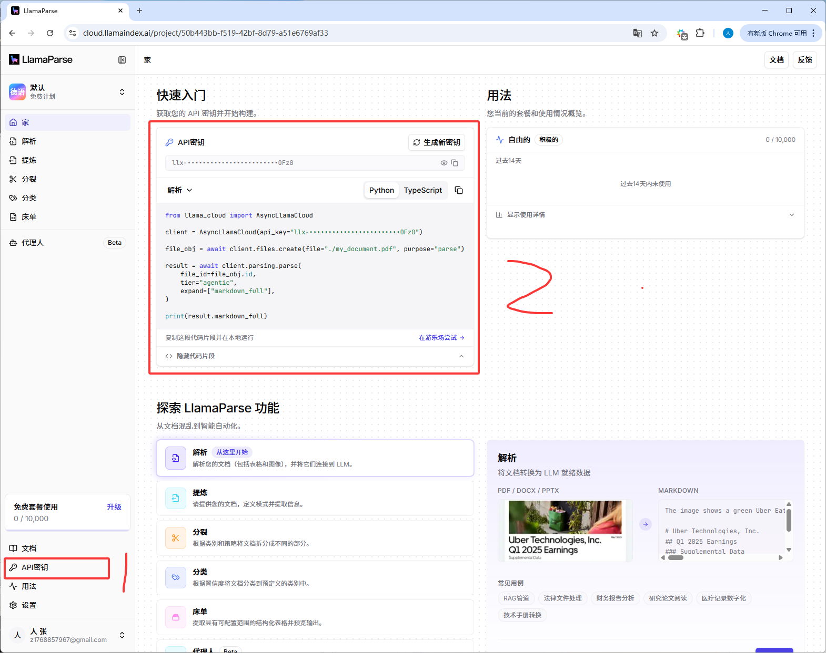The height and width of the screenshot is (653, 826).
Task: Open the 提炼 feature card
Action: [315, 498]
